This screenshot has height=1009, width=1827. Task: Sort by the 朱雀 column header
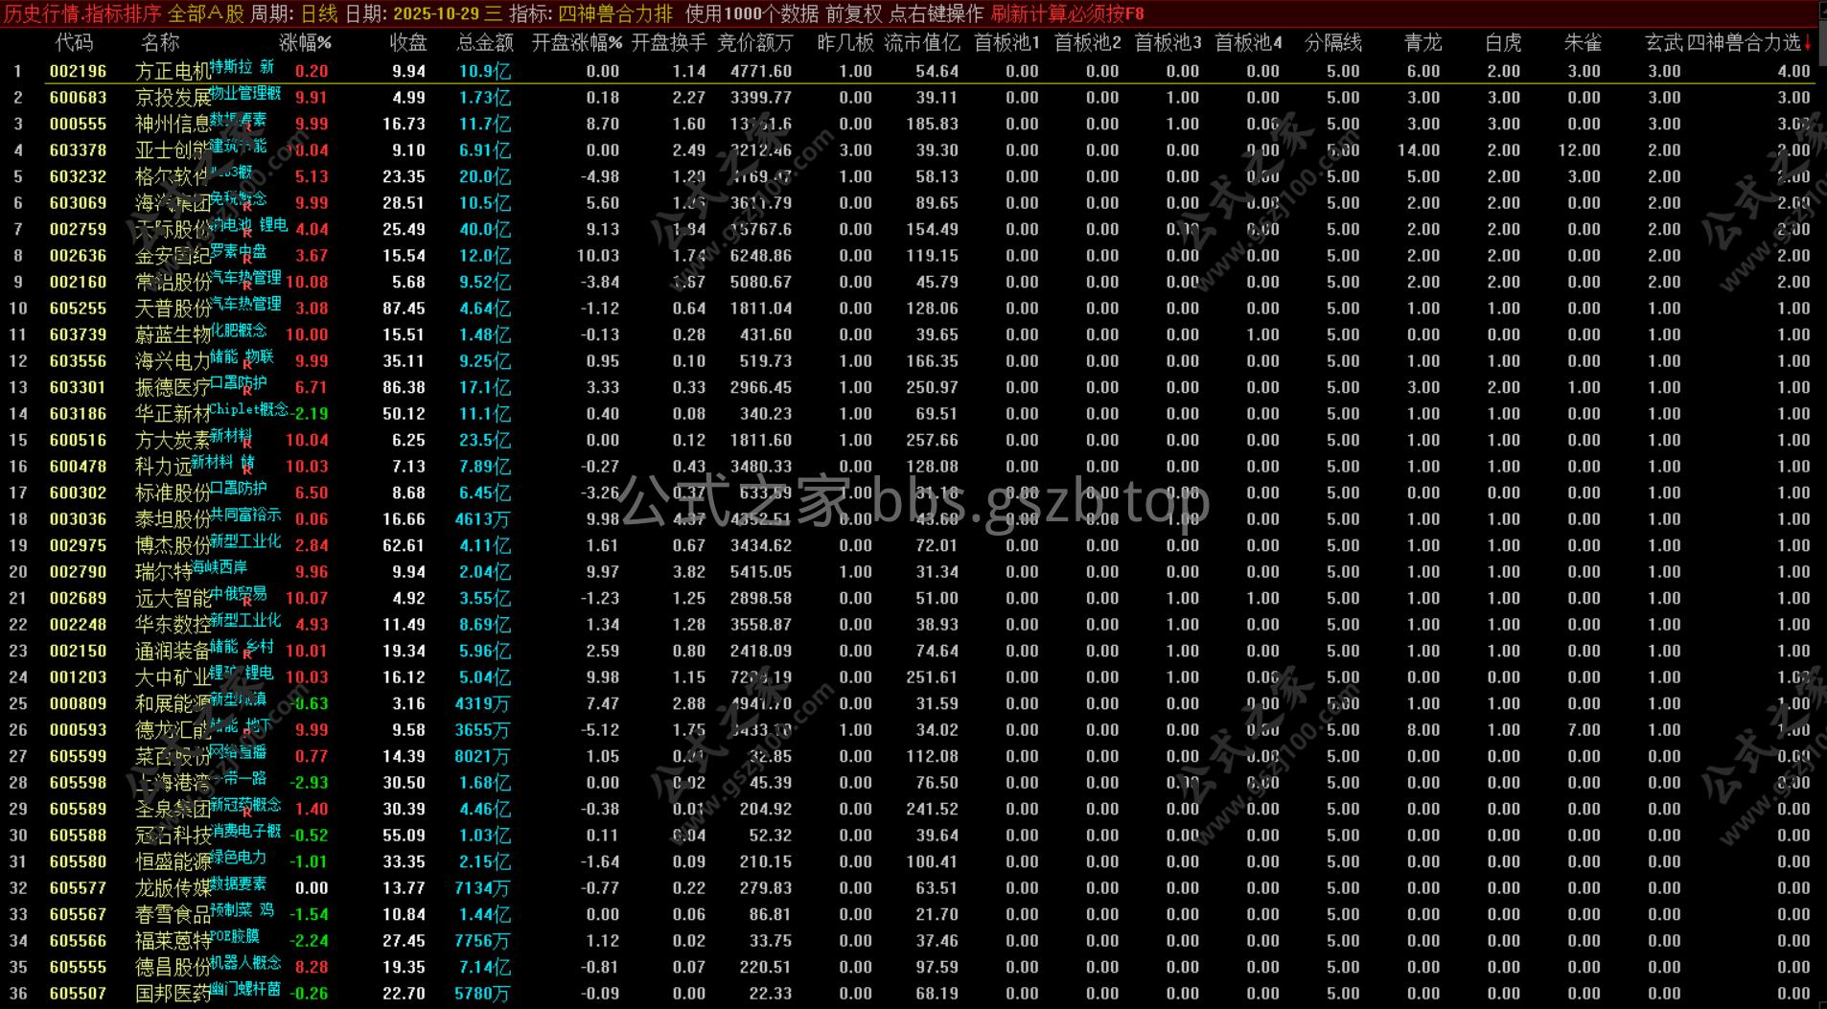point(1583,42)
